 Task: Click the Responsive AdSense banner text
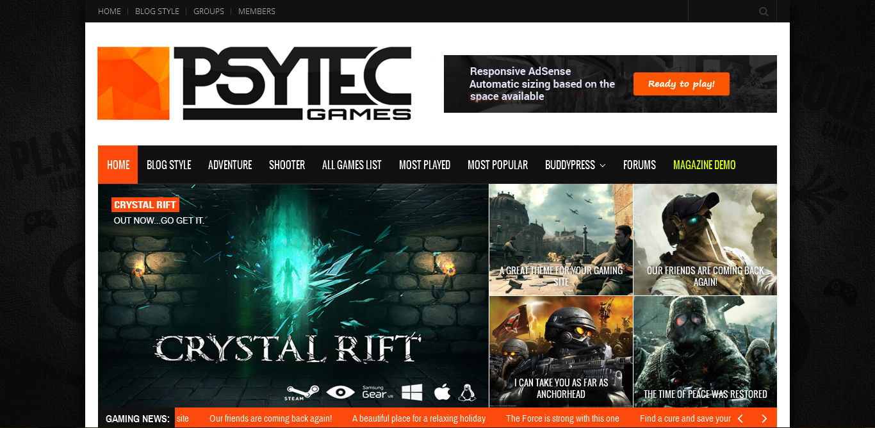click(542, 84)
